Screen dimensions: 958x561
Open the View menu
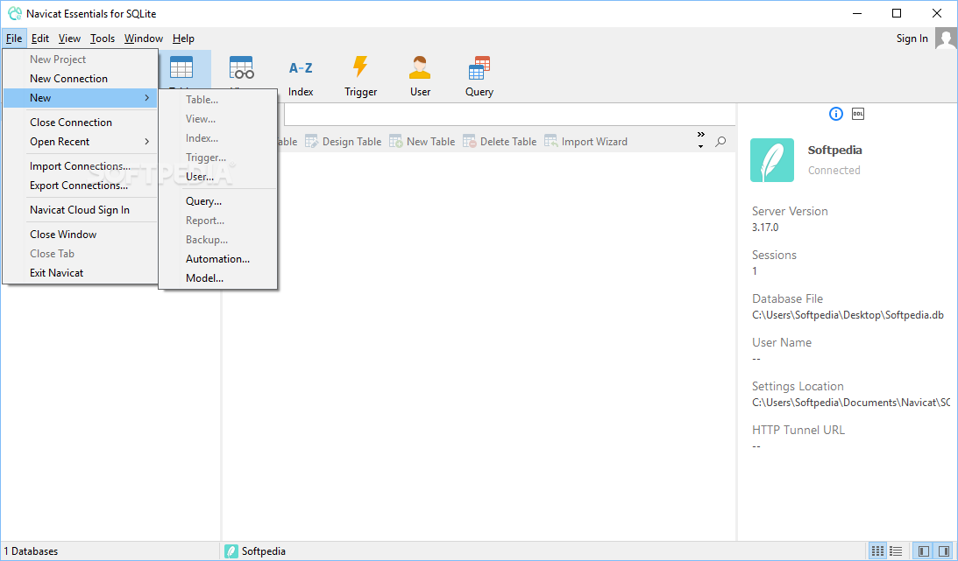[x=69, y=39]
